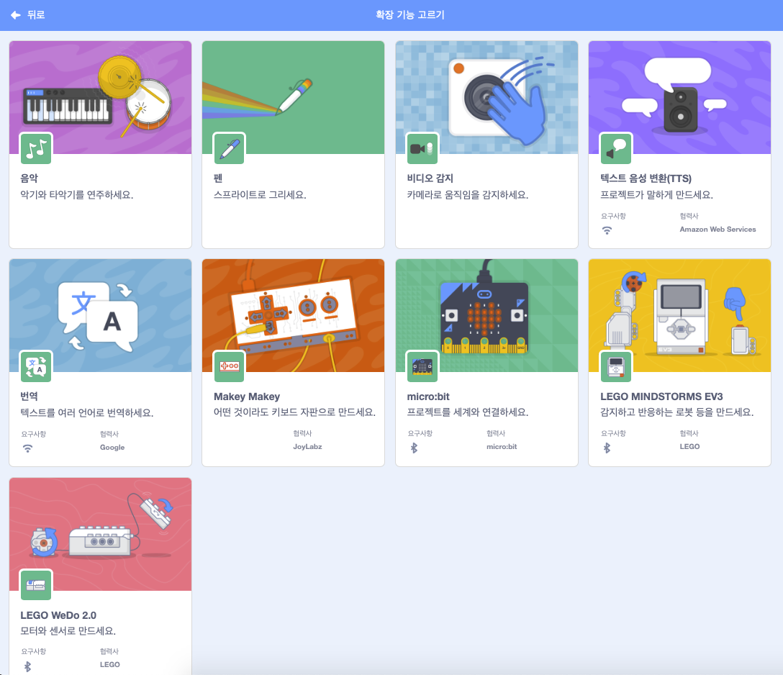The height and width of the screenshot is (675, 783).
Task: Click the micro:bit collaborator label
Action: [x=502, y=446]
